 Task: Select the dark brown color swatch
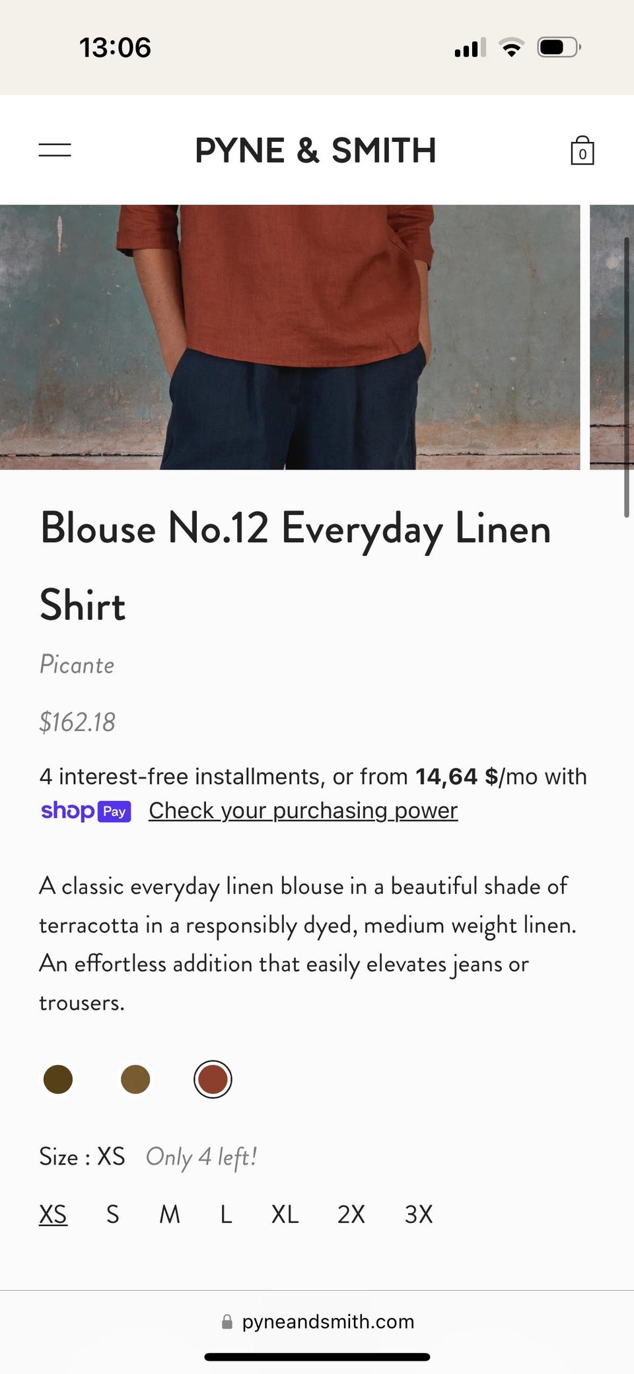click(x=58, y=1080)
